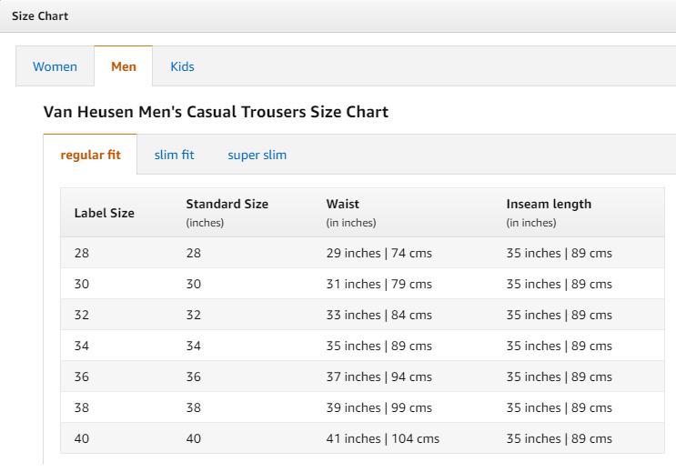Click the 39 inches | 99 cms waist cell
Viewport: 676px width, 472px height.
(x=379, y=407)
